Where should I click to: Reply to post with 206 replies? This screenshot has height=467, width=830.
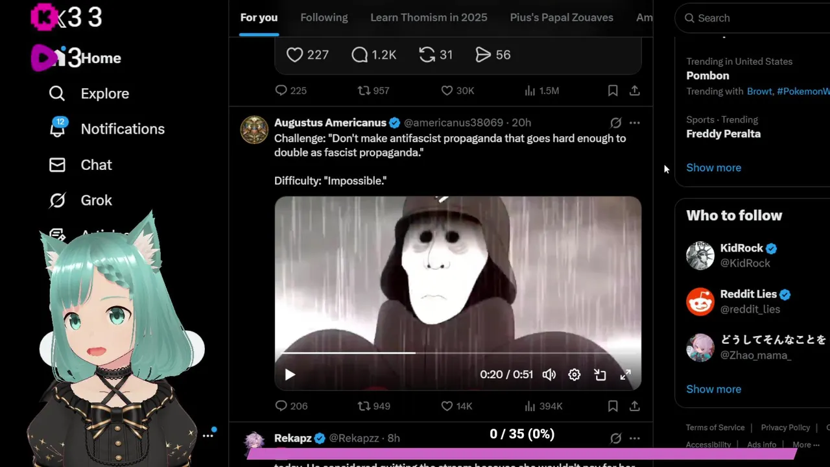pyautogui.click(x=291, y=406)
